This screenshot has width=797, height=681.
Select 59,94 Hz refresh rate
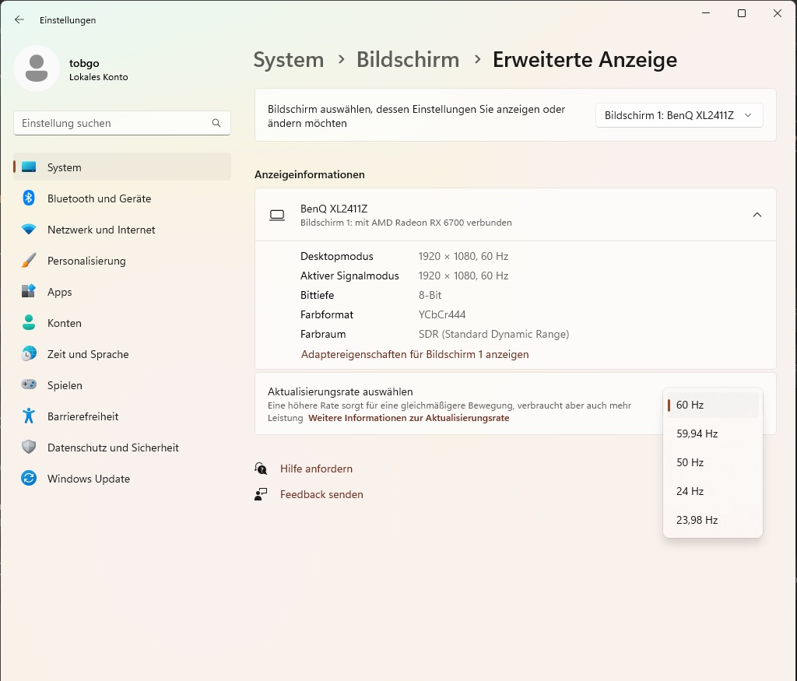click(x=697, y=434)
